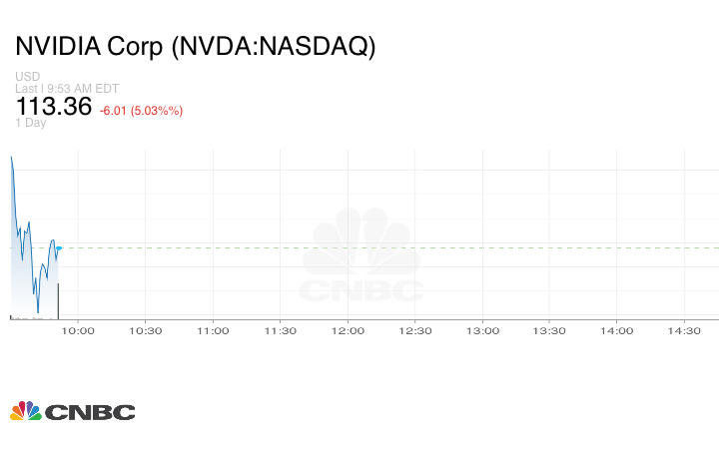Click the 12:30 time axis label

[x=414, y=330]
